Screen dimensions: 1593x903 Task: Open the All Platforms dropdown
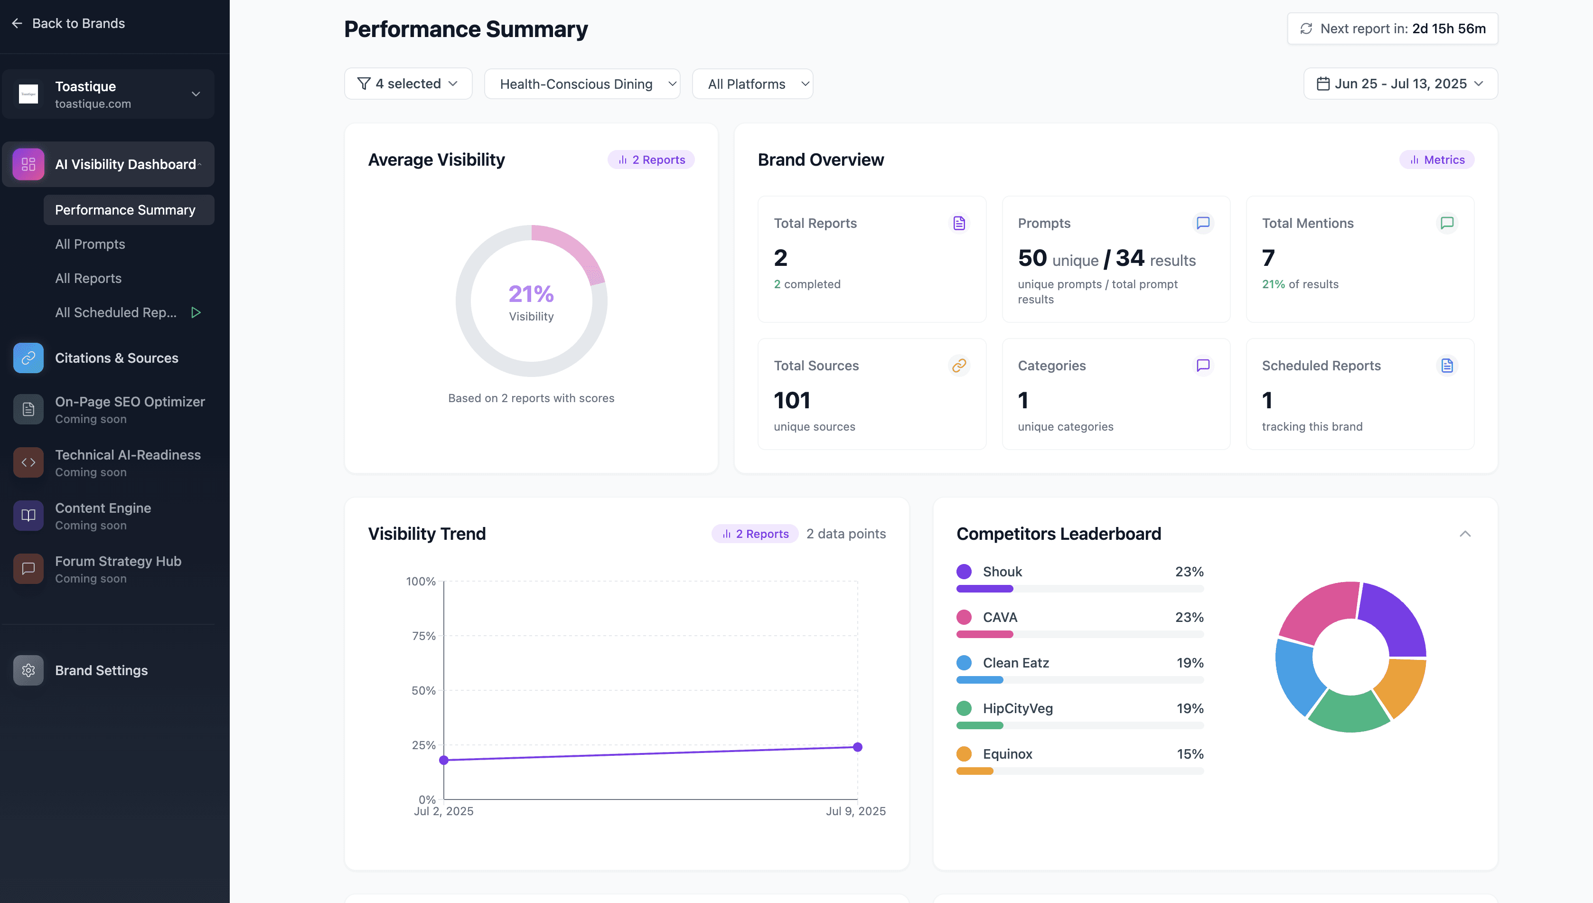[x=752, y=84]
